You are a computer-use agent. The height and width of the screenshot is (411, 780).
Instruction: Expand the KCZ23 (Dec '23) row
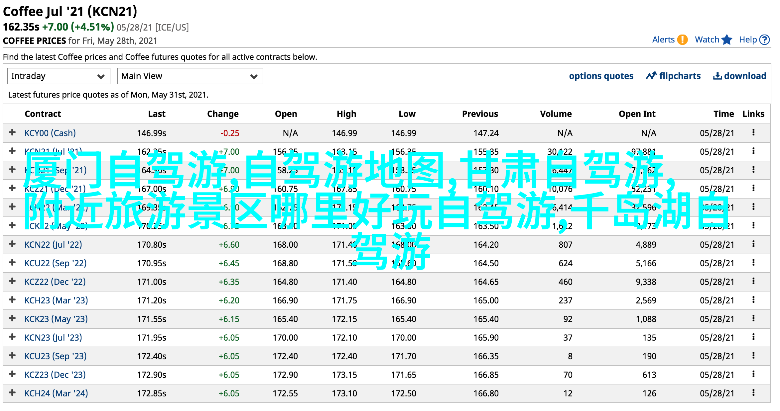click(12, 374)
